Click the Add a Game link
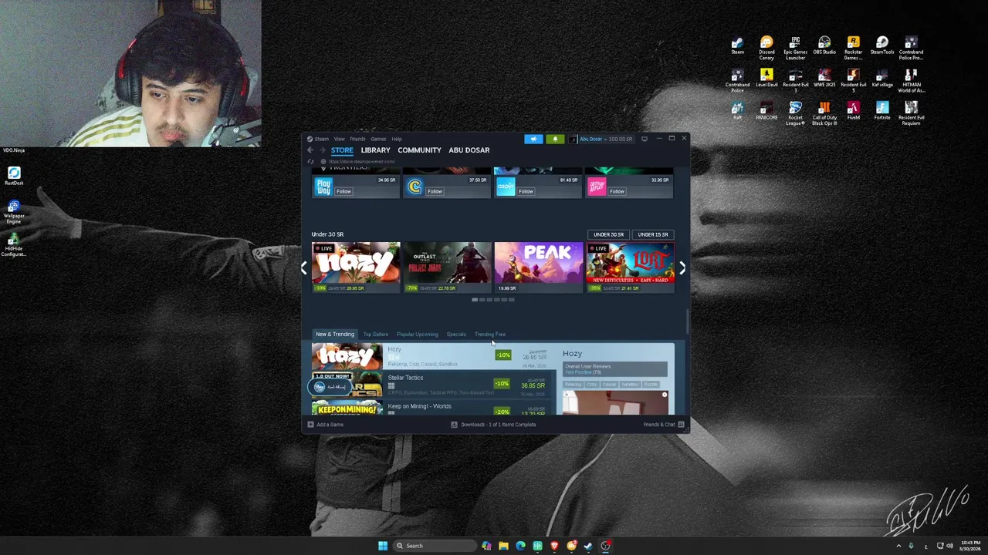 (x=330, y=425)
